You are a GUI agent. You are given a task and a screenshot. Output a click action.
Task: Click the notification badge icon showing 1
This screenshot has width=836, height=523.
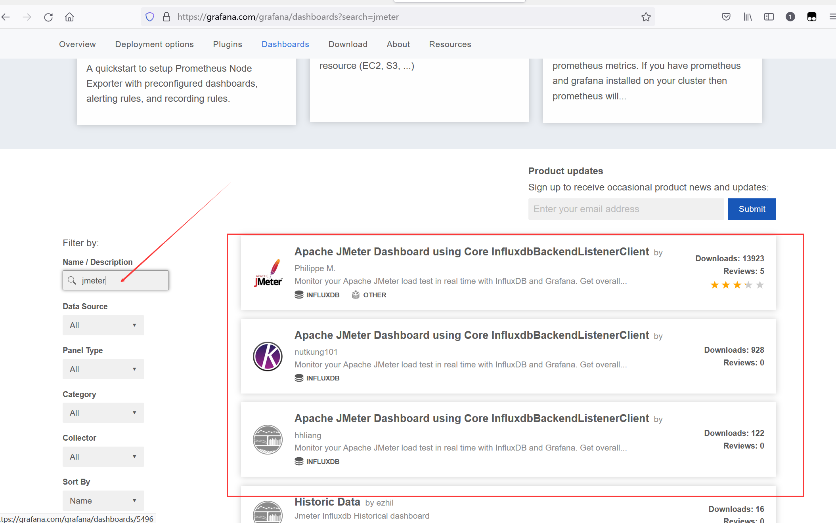[790, 17]
